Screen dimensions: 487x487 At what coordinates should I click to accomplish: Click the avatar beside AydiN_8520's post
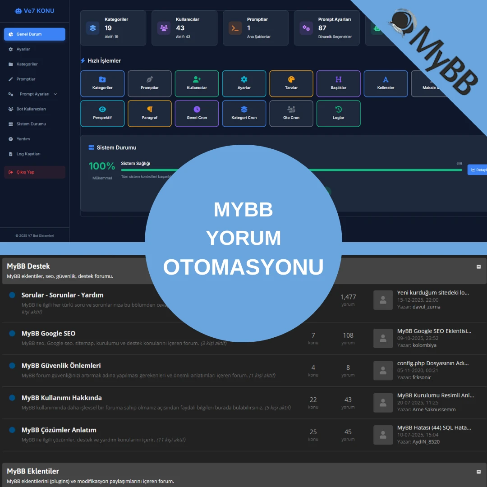383,435
